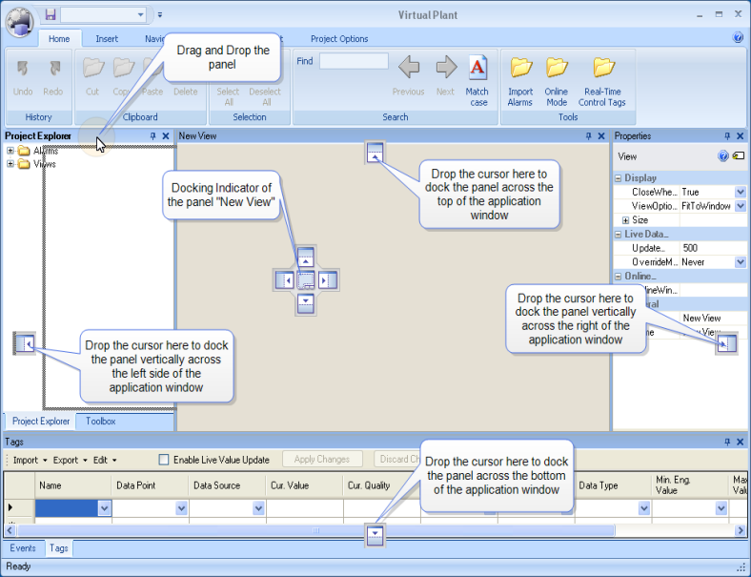Open the Data Source cell dropdown
The height and width of the screenshot is (577, 751).
point(258,508)
